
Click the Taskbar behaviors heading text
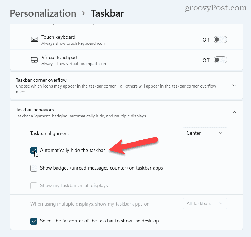pos(35,110)
